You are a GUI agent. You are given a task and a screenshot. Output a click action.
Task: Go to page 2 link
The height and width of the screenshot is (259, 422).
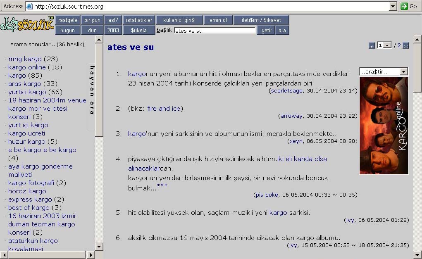coord(399,45)
